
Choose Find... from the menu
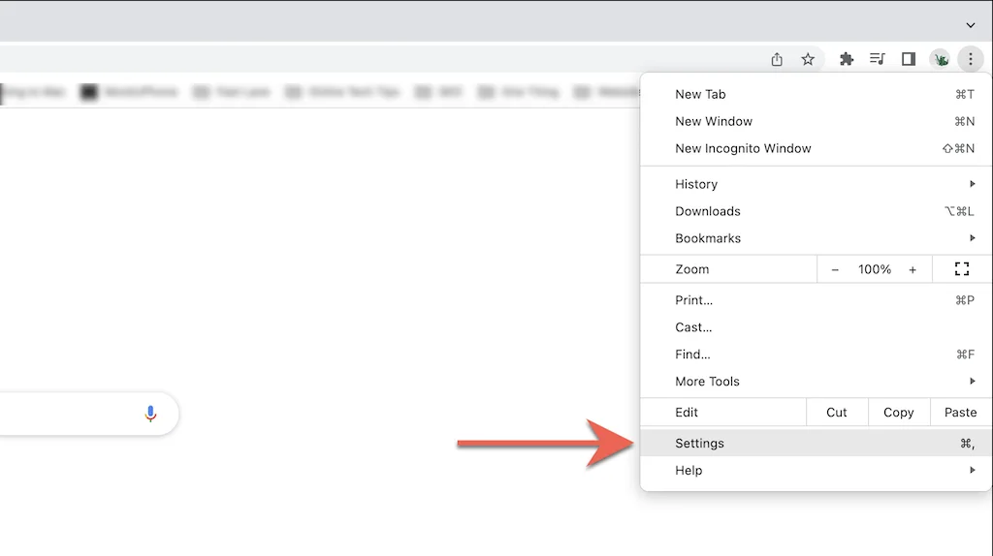pyautogui.click(x=816, y=355)
